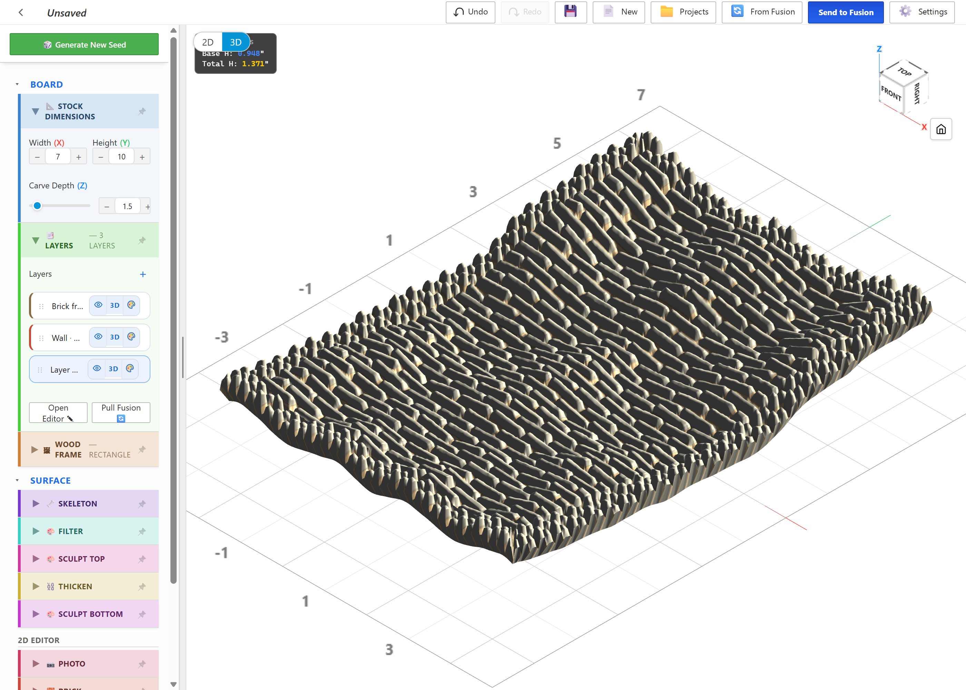Collapse the Layers section

click(36, 240)
